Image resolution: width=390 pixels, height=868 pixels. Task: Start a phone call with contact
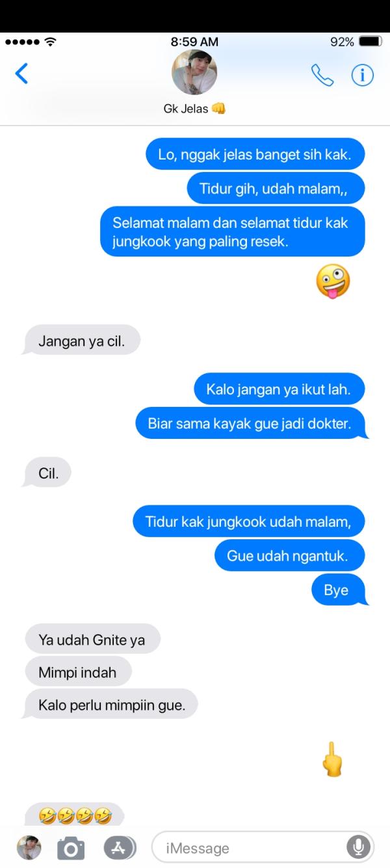point(322,76)
